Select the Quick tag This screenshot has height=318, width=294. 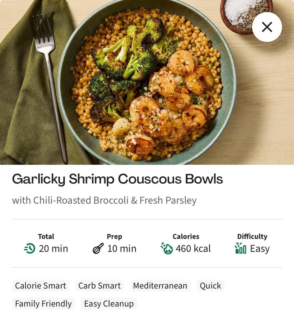click(x=210, y=286)
